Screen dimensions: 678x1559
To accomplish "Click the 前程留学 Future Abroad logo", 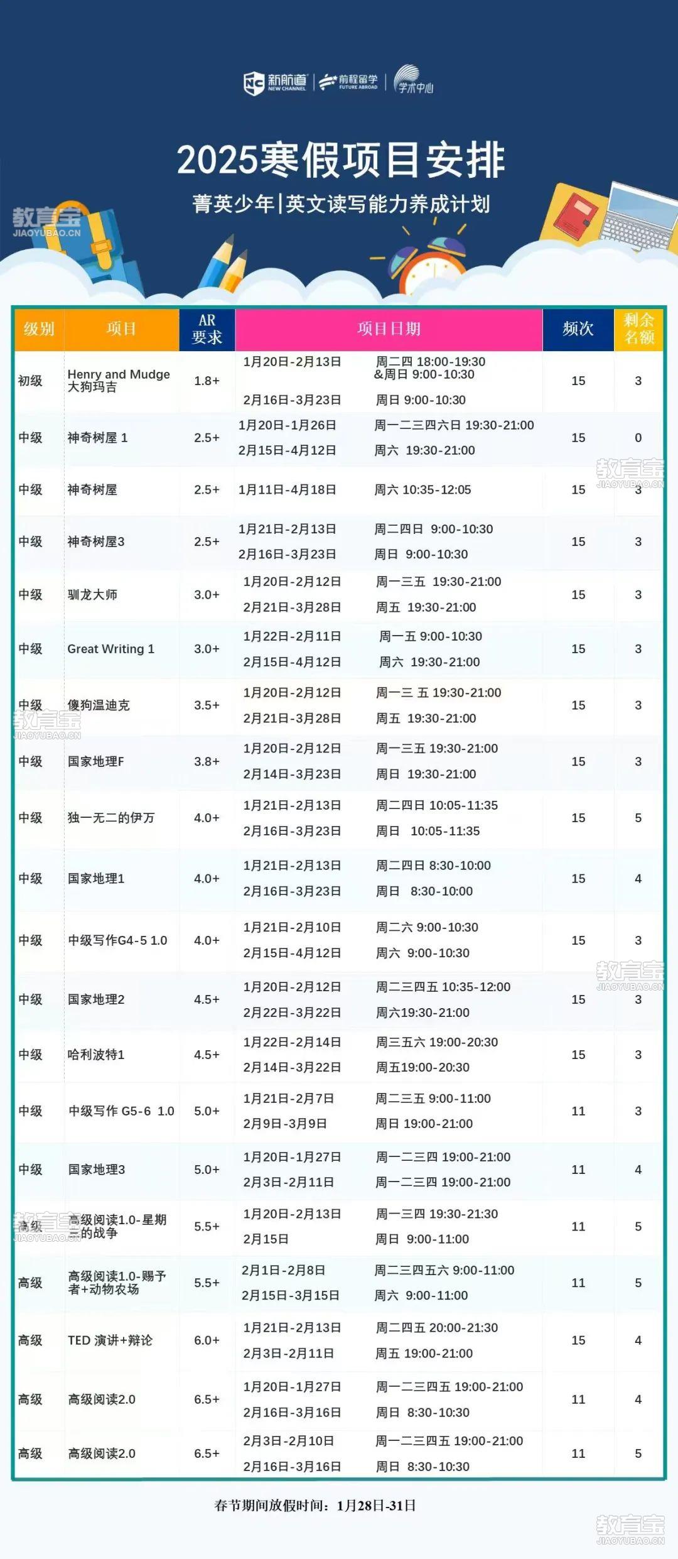I will click(x=349, y=82).
